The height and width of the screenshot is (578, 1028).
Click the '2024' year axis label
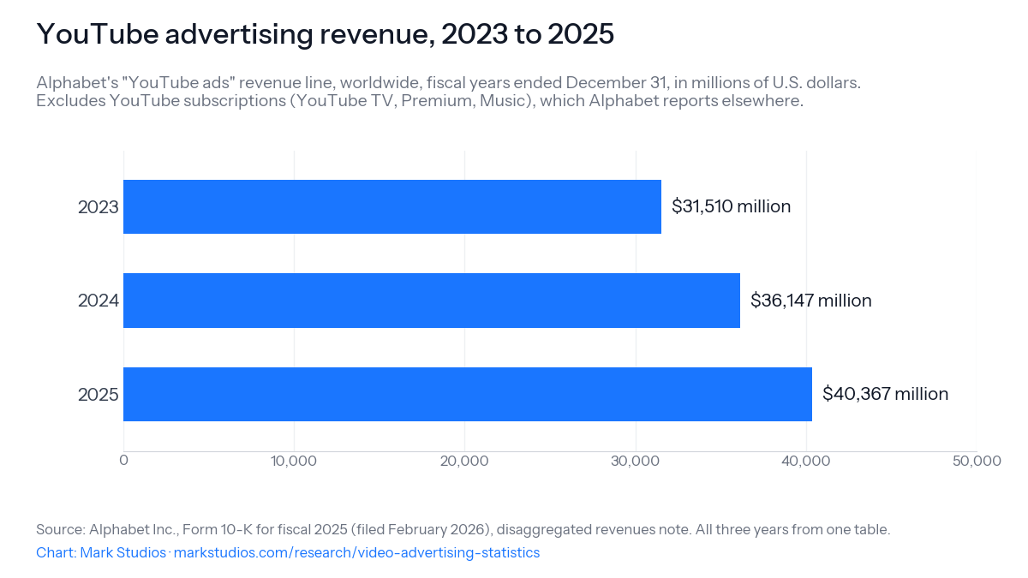tap(98, 301)
